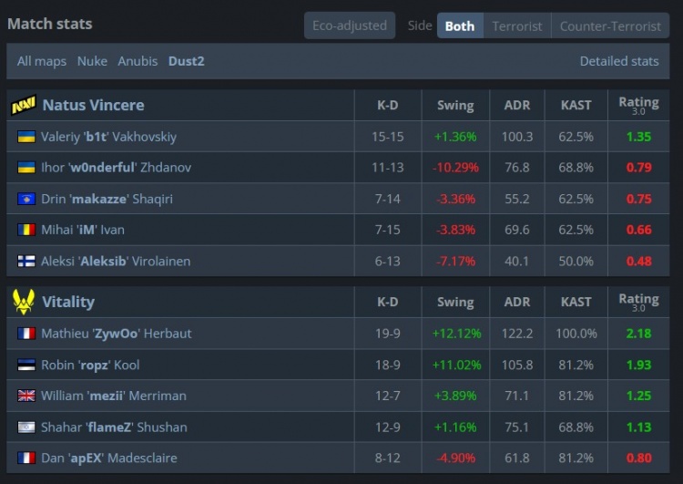Click makazze's 7-14 K-D value
Image resolution: width=683 pixels, height=484 pixels.
click(388, 199)
